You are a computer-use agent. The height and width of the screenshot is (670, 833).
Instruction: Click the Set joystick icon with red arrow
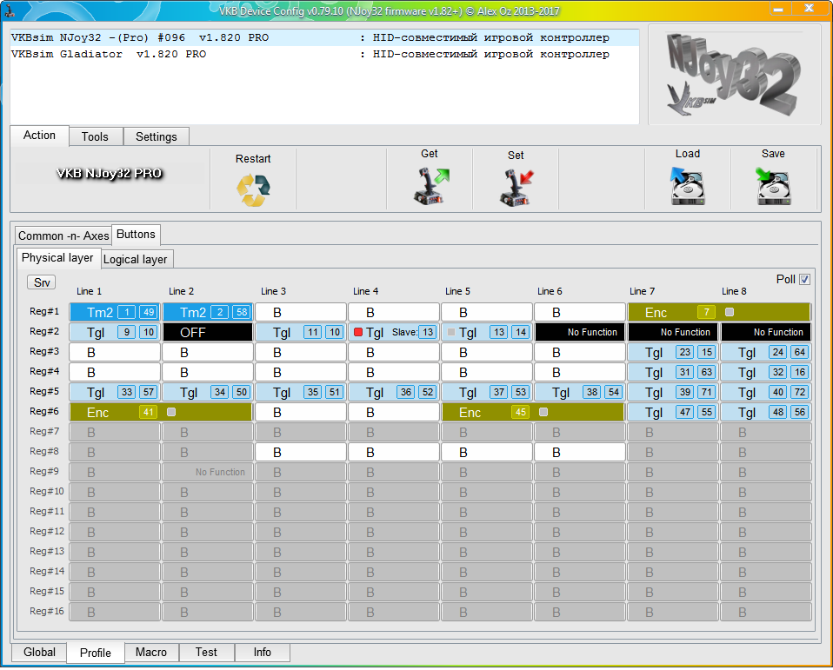(516, 188)
